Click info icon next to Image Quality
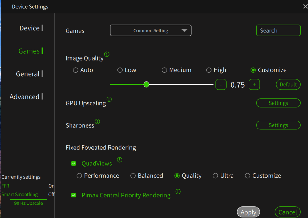 click(x=107, y=54)
